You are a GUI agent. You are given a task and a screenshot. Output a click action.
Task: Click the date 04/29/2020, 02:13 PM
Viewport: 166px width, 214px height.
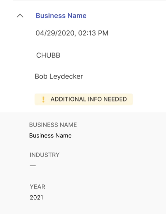(72, 33)
